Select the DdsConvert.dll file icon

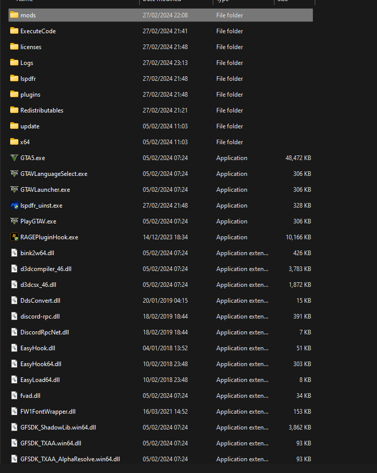[x=14, y=301]
